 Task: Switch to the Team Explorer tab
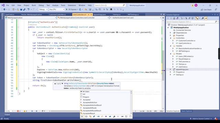(x=187, y=111)
